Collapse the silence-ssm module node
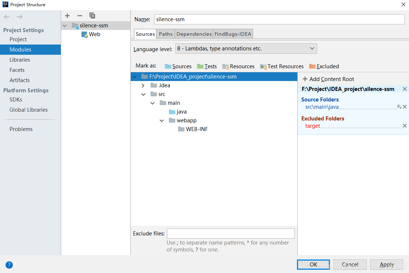 coord(65,26)
